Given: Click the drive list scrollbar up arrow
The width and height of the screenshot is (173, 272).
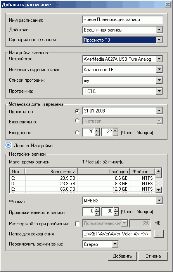Looking at the screenshot, I should tap(159, 171).
